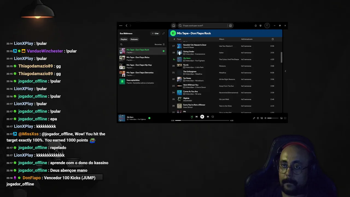Mute with the volume speaker icon
Image resolution: width=350 pixels, height=197 pixels.
click(266, 118)
